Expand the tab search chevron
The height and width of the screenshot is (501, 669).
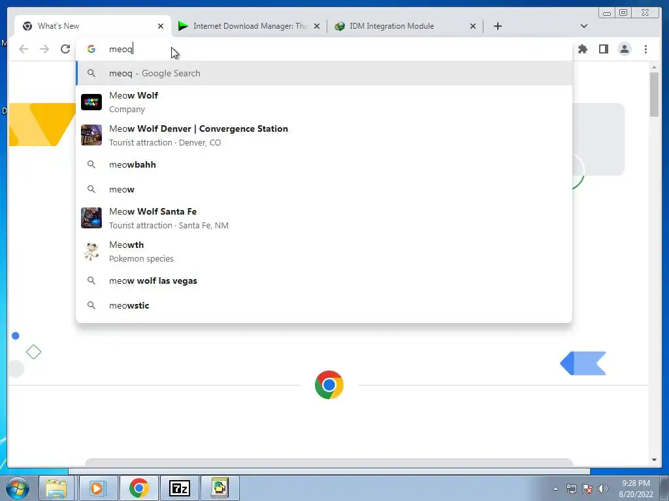point(584,26)
